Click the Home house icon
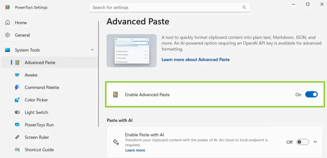The width and height of the screenshot is (327, 158). [8, 23]
